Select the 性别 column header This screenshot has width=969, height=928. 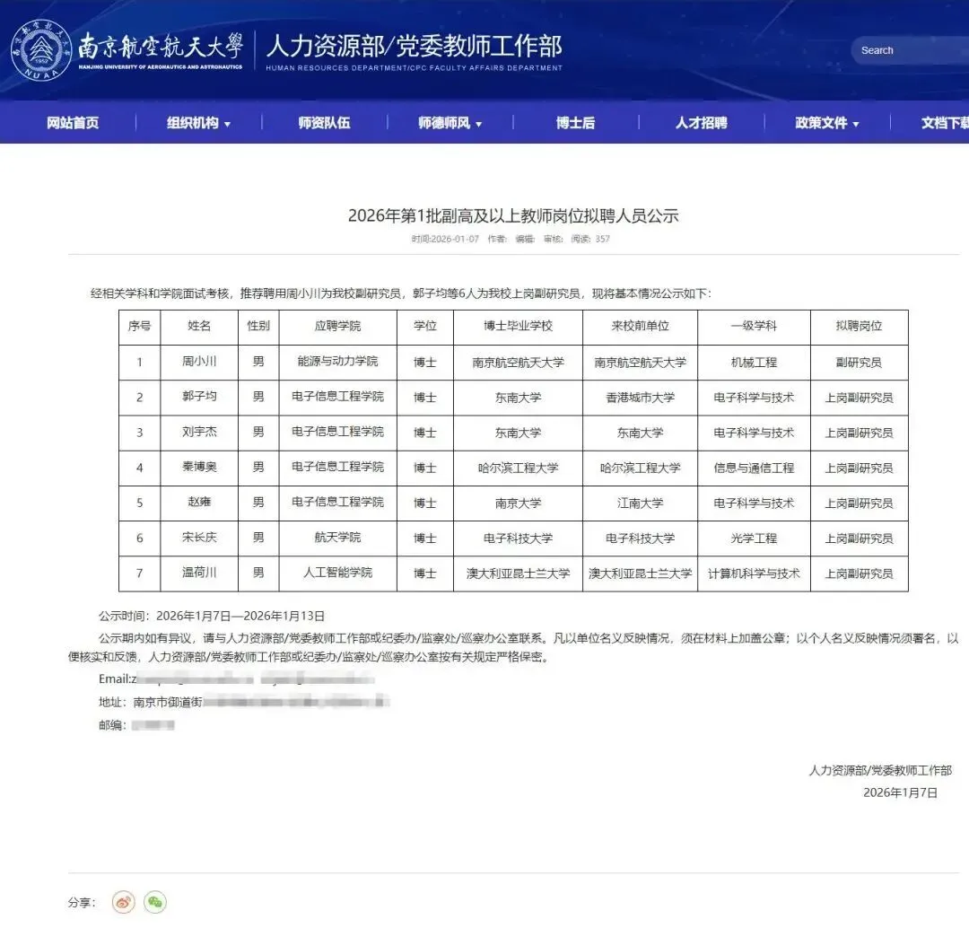(x=258, y=326)
